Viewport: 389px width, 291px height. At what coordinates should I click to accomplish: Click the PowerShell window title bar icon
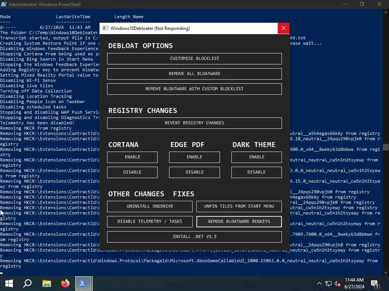click(x=4, y=4)
